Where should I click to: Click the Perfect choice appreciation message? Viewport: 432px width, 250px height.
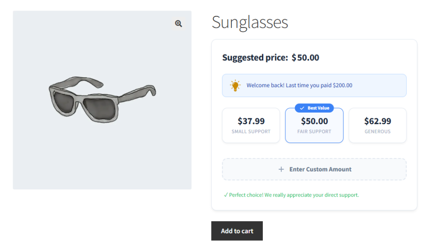click(x=294, y=195)
